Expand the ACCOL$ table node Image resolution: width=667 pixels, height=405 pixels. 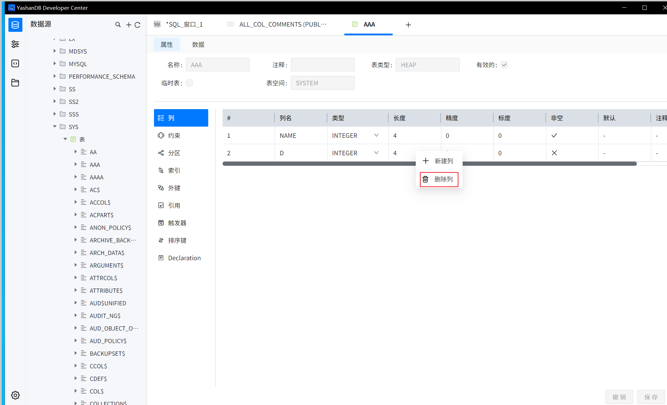76,202
